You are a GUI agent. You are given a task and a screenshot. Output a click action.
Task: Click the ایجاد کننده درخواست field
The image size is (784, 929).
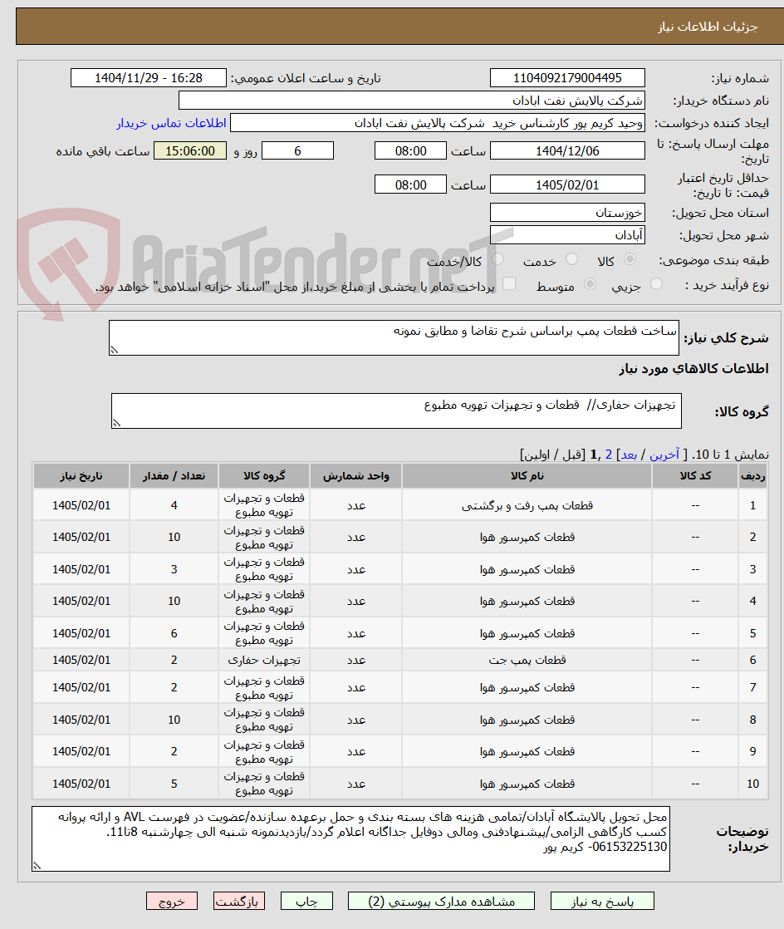point(437,123)
